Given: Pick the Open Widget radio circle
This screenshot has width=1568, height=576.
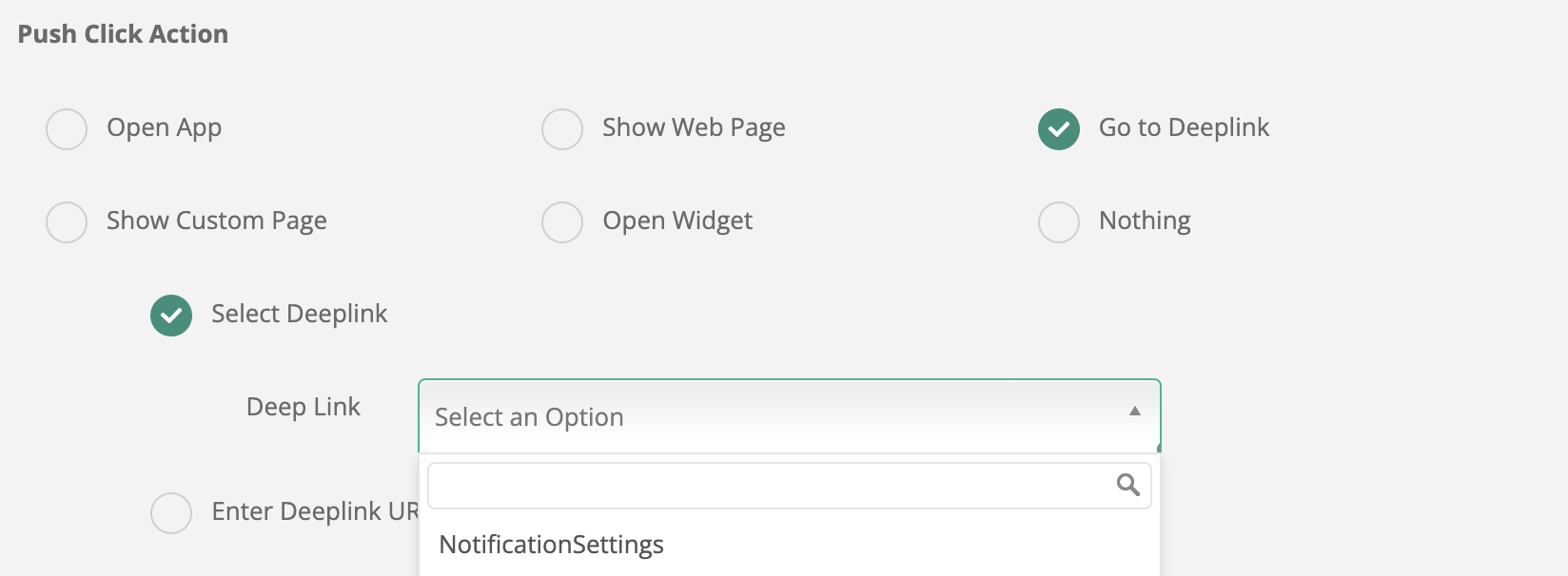Looking at the screenshot, I should (562, 222).
